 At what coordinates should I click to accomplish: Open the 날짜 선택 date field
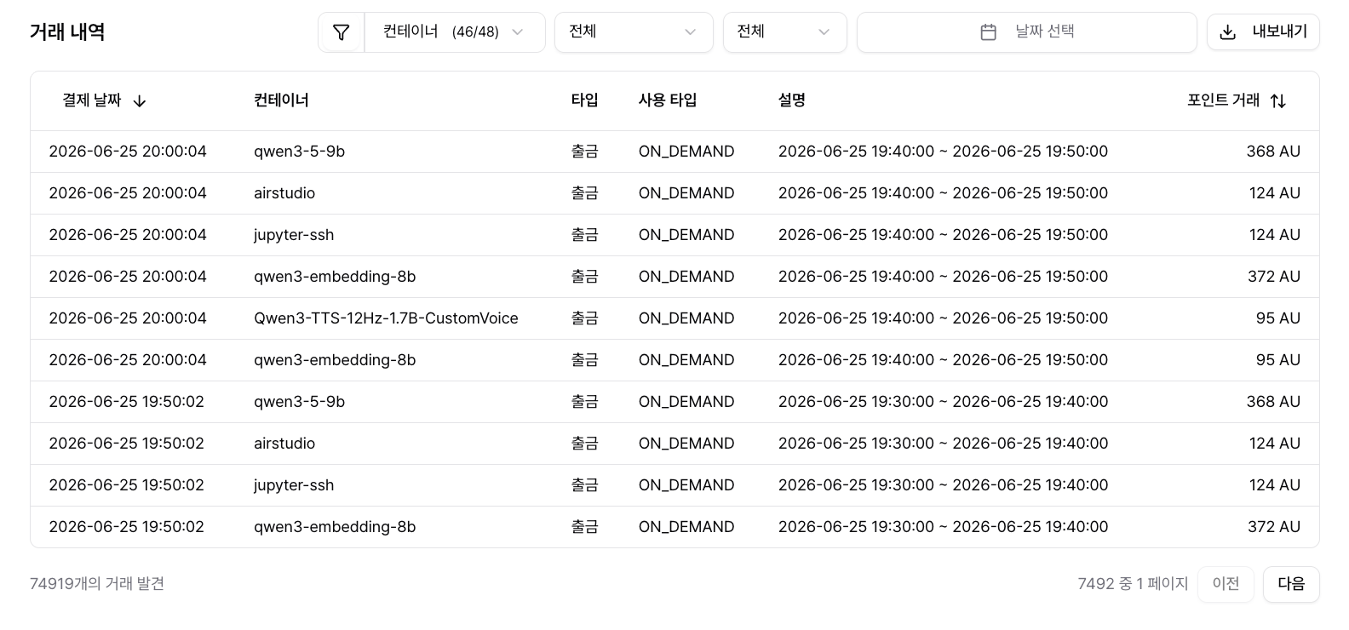1026,32
